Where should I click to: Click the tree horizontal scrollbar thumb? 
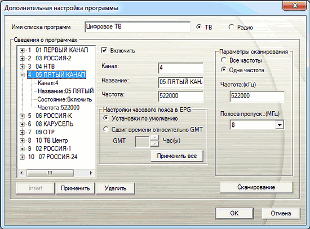pos(50,173)
